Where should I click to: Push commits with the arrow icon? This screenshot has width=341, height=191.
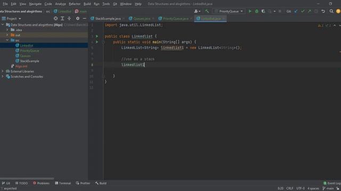pos(309,11)
